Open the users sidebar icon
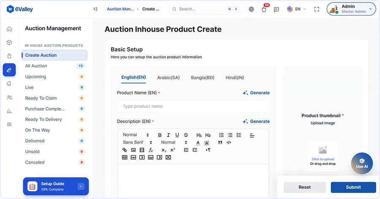Screen dimensions: 380x199 (9, 97)
